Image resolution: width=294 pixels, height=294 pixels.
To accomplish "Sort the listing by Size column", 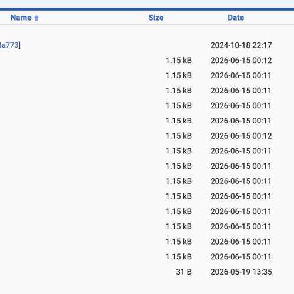I will [x=156, y=18].
